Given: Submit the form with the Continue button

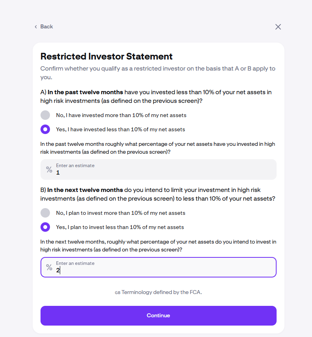Looking at the screenshot, I should point(158,315).
